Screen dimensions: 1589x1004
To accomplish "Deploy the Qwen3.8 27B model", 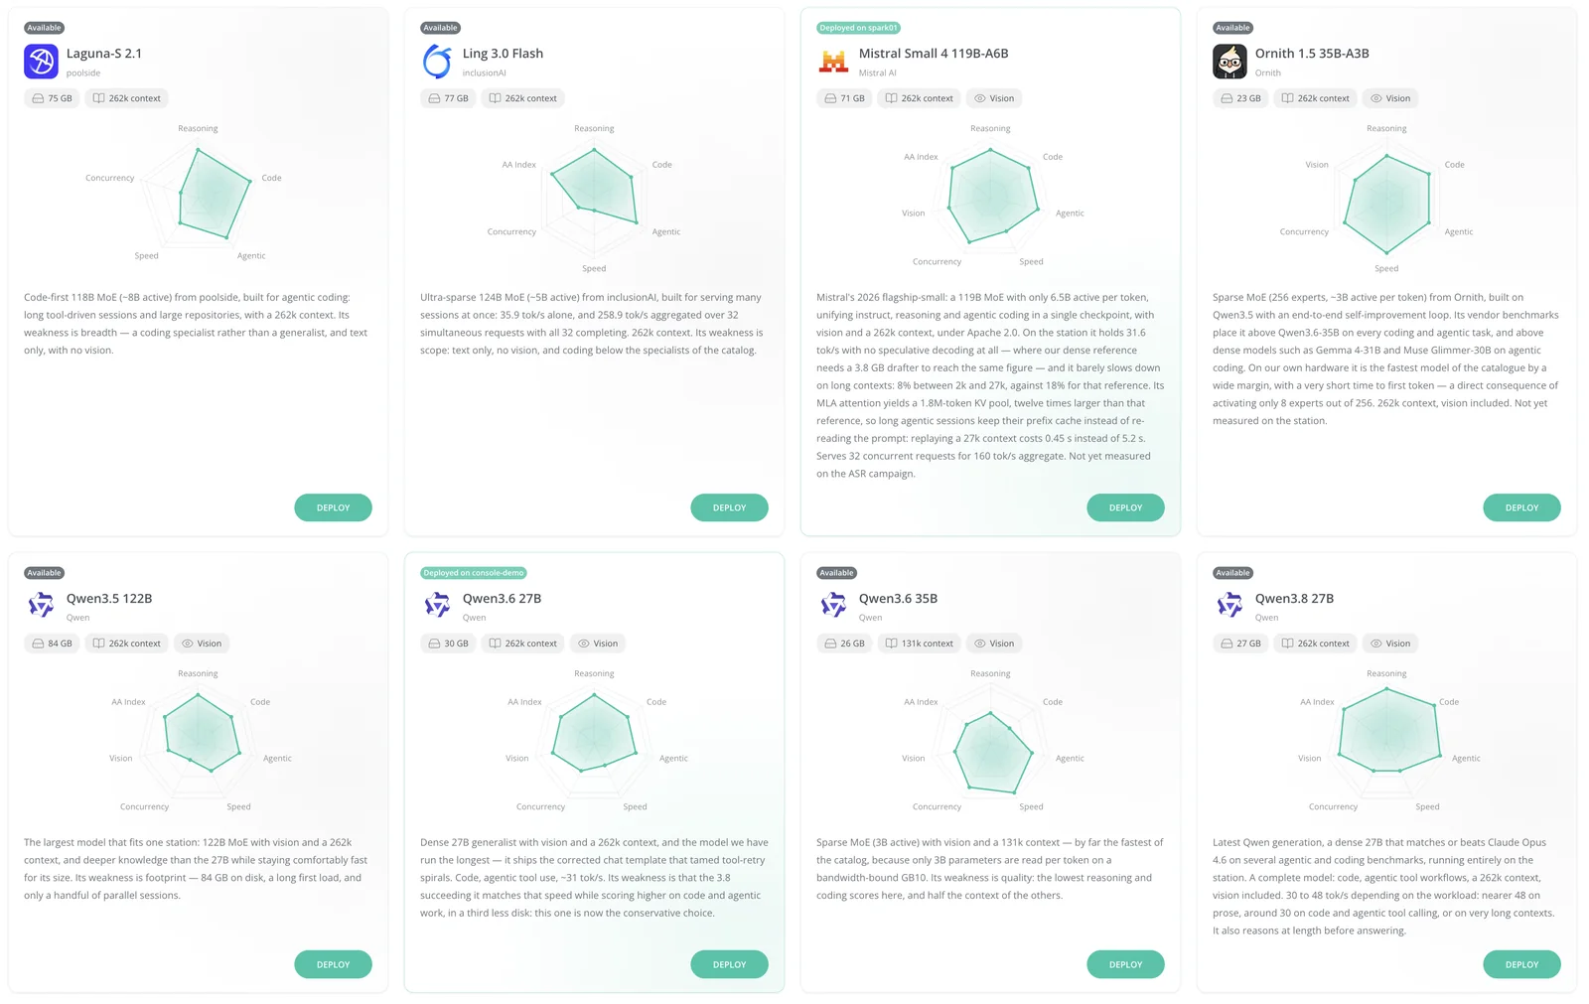I will coord(1521,964).
